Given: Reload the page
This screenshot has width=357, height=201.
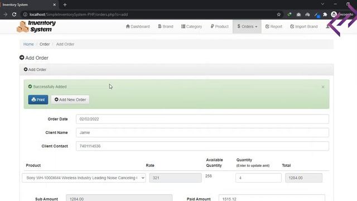Looking at the screenshot, I should point(14,15).
